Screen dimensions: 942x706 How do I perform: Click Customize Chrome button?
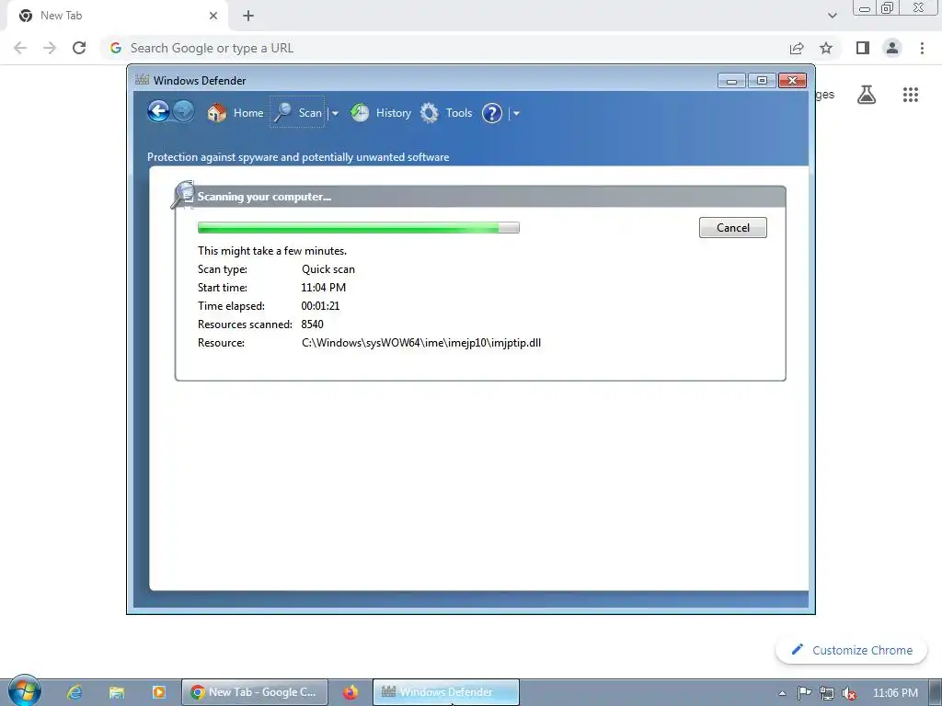pos(851,650)
